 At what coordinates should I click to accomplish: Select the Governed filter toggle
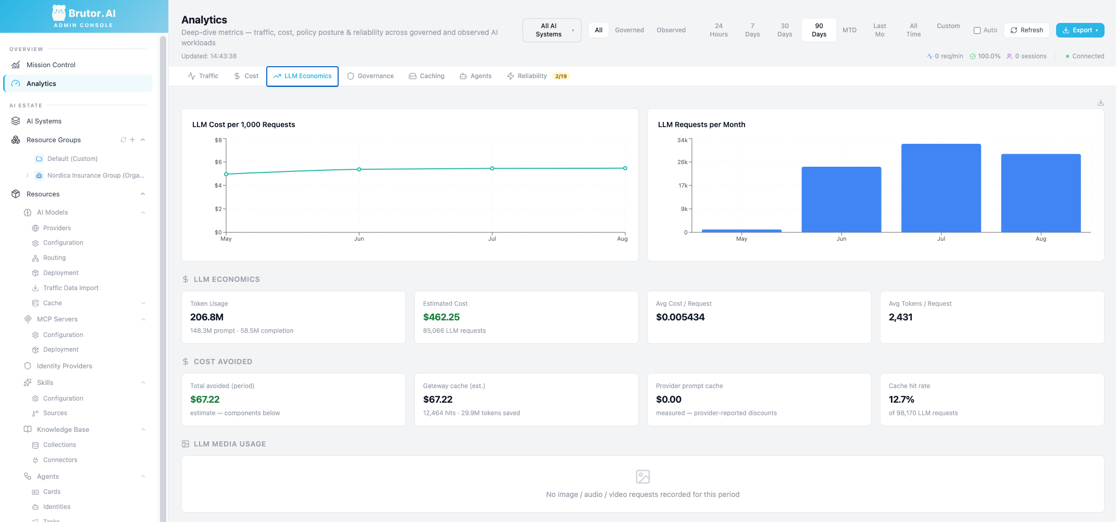(629, 30)
